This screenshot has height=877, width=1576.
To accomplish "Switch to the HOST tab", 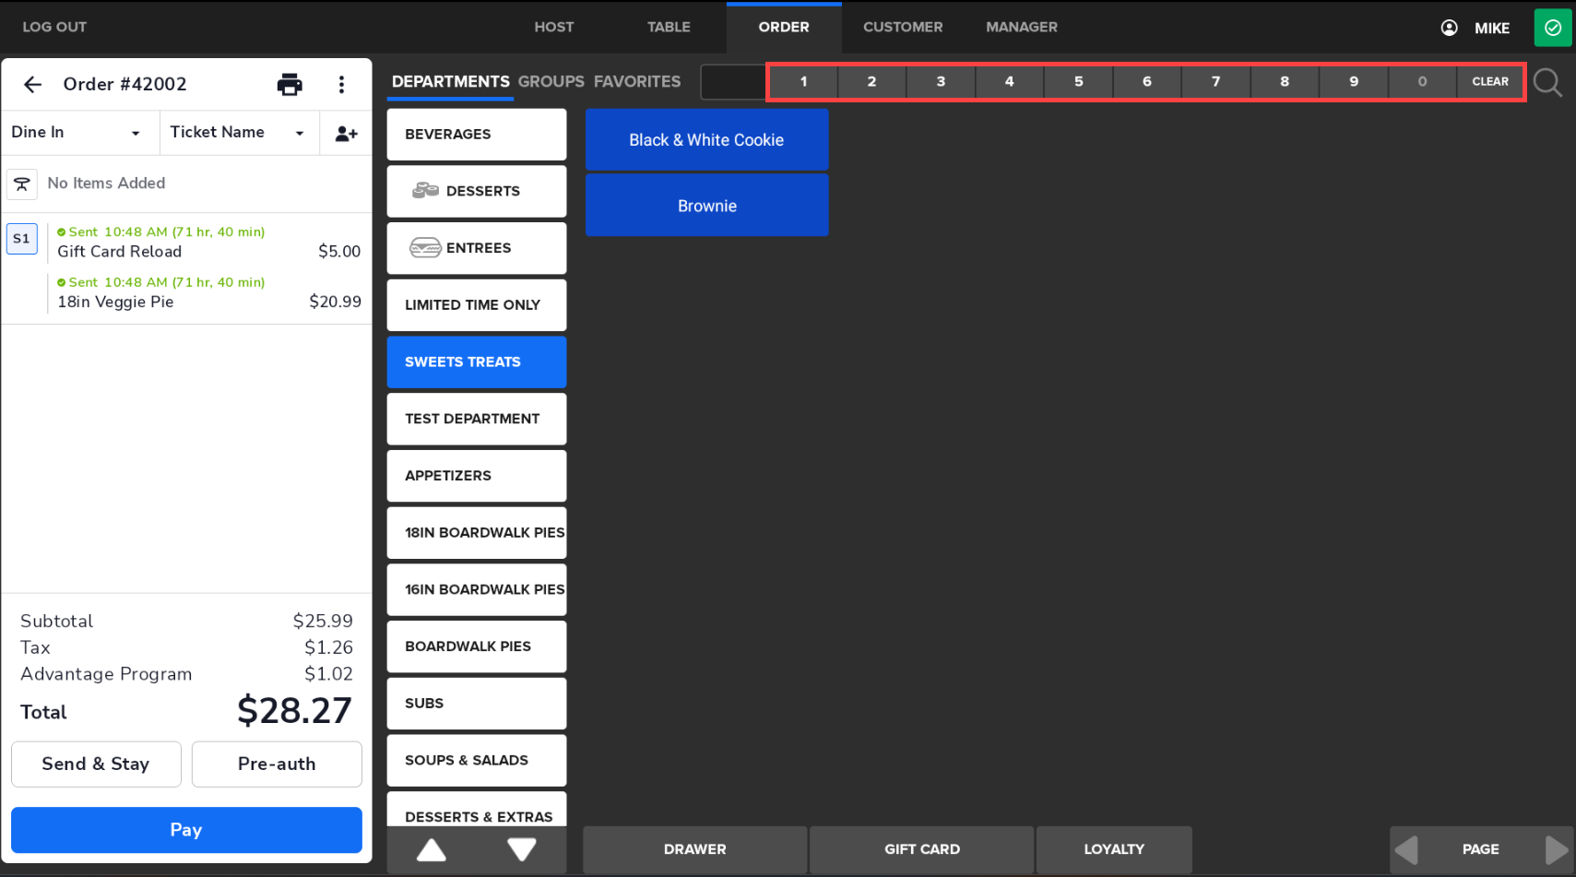I will click(554, 28).
